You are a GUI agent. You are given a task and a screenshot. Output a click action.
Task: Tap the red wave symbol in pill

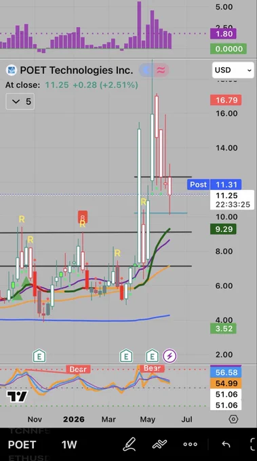pos(161,70)
